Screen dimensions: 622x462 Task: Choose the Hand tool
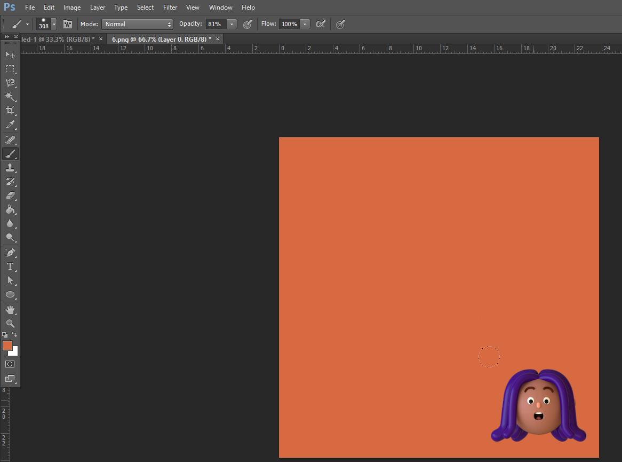10,310
